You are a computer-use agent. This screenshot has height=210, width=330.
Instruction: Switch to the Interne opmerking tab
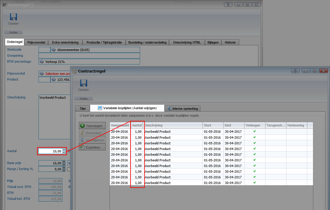tap(183, 108)
